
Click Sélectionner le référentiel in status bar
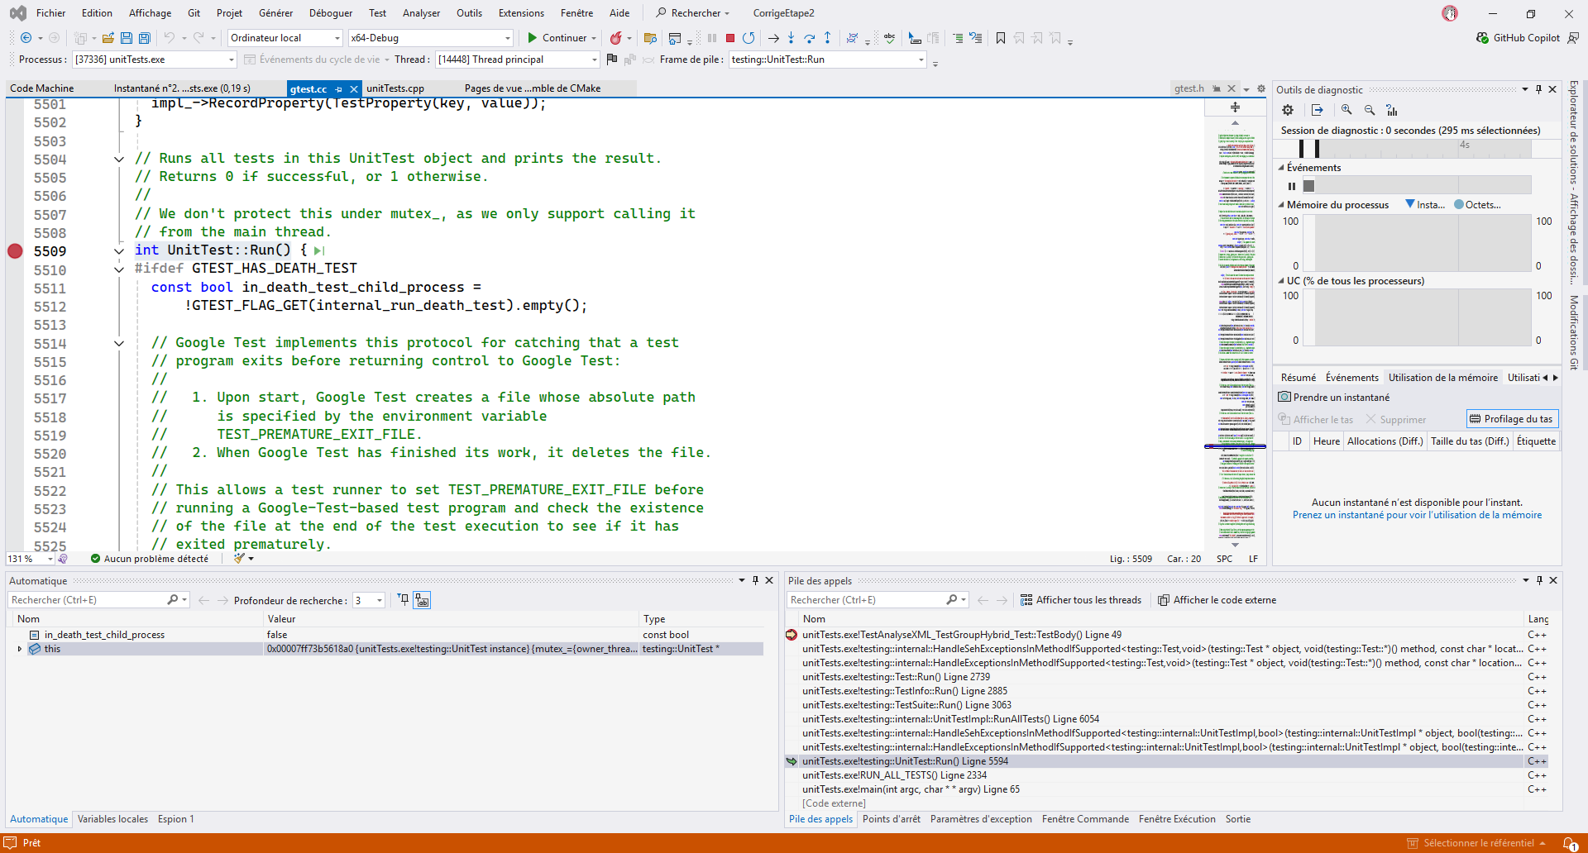1477,843
